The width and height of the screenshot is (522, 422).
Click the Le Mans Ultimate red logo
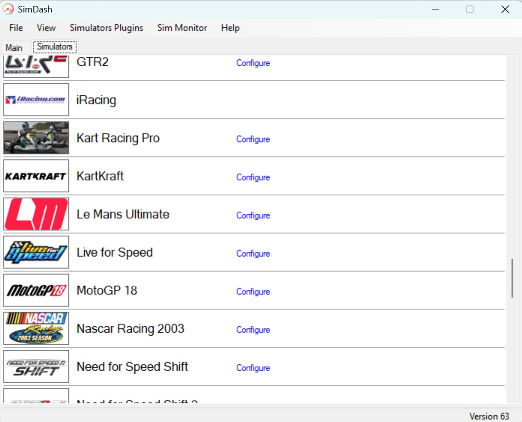pos(36,214)
